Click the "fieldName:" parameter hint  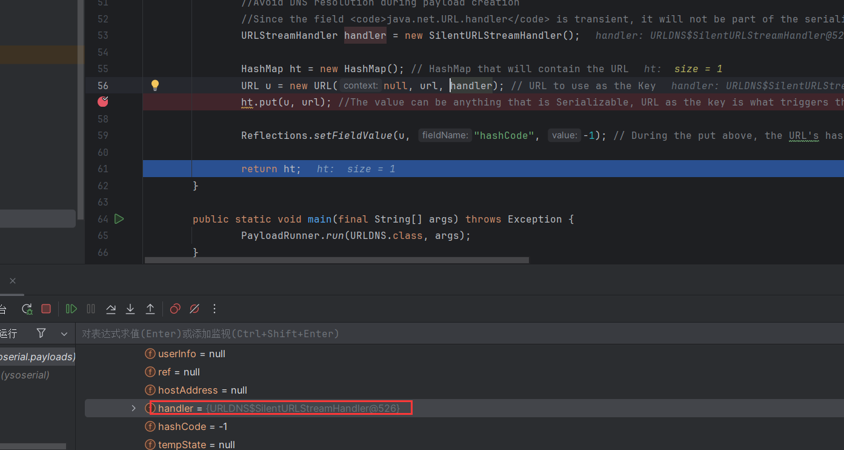coord(445,135)
